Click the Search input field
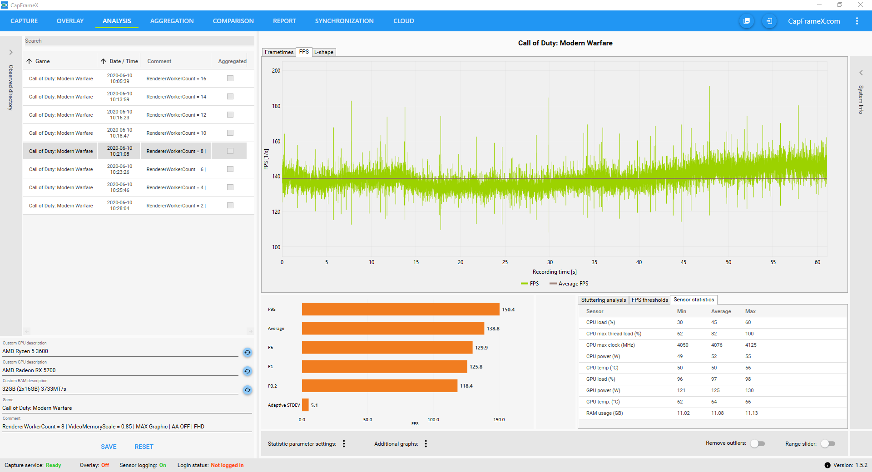The width and height of the screenshot is (872, 472). 139,41
